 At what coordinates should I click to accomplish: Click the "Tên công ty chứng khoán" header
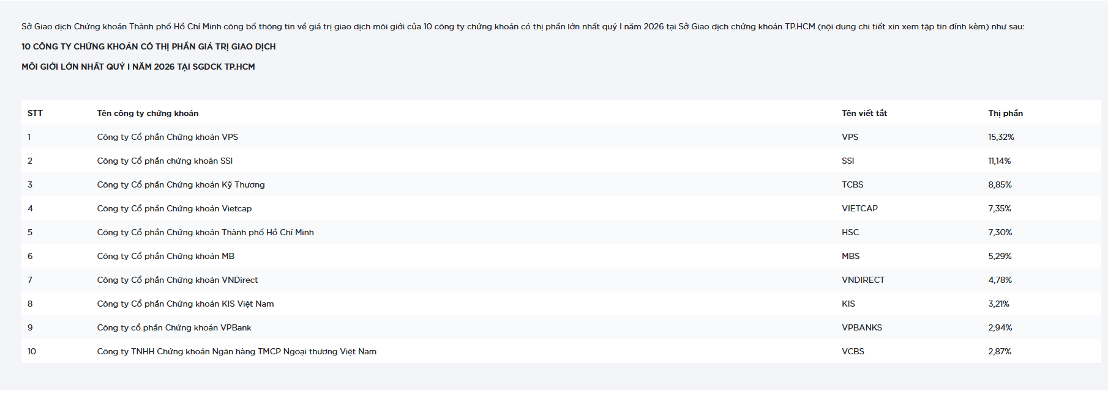pyautogui.click(x=148, y=113)
